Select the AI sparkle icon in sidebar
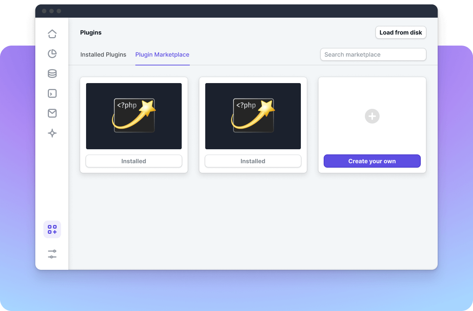 point(52,133)
